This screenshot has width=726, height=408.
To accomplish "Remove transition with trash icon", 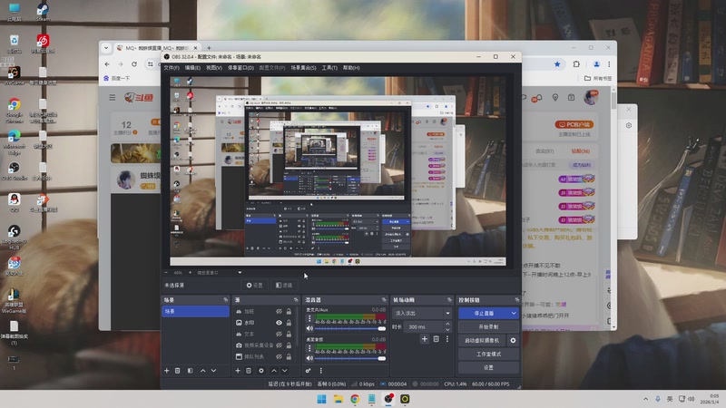I will [437, 339].
